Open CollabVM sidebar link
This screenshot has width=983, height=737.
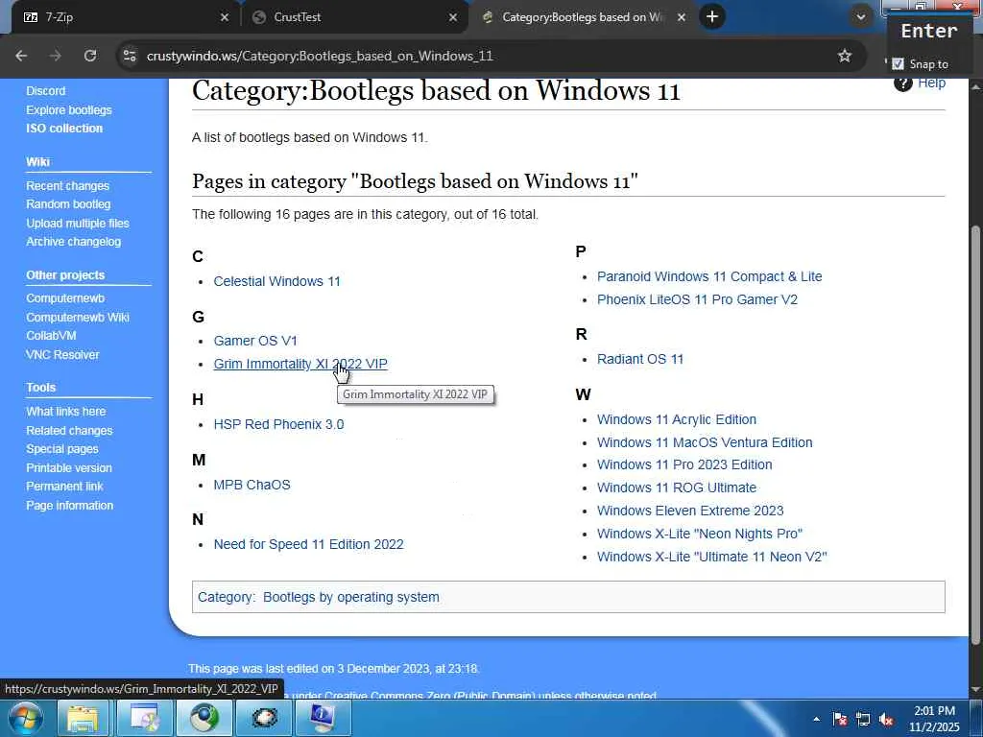pyautogui.click(x=51, y=335)
